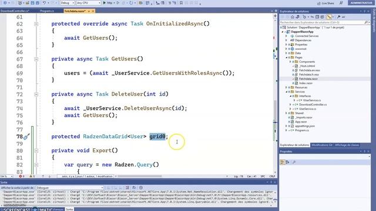Click the bookmark icon in the toolbar
The image size is (376, 211).
coord(181,3)
